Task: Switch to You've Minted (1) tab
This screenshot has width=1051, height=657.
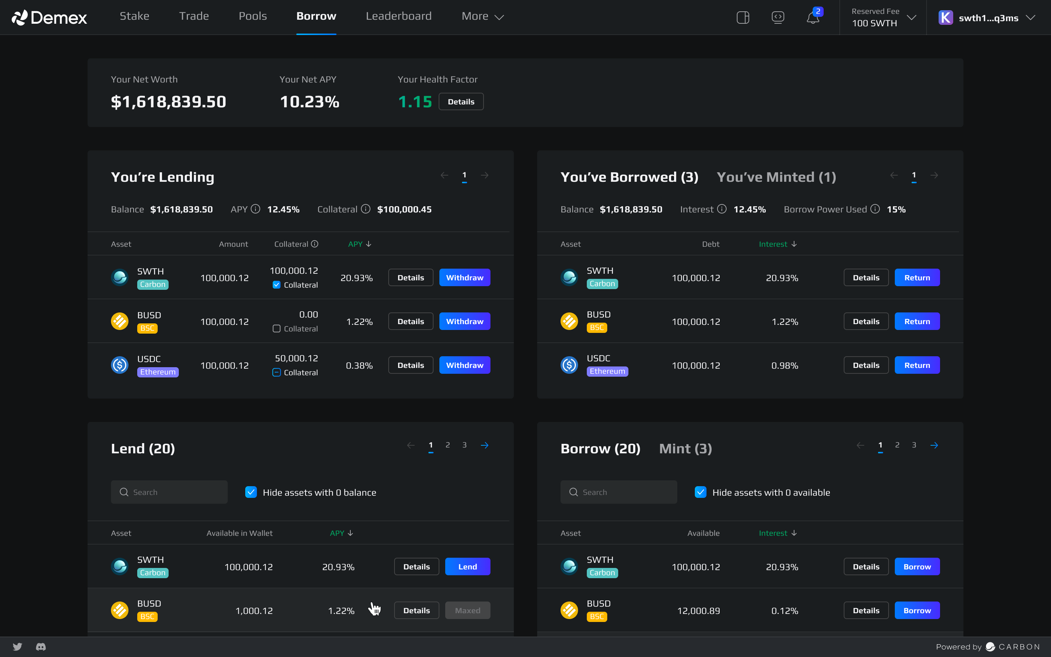Action: tap(776, 177)
